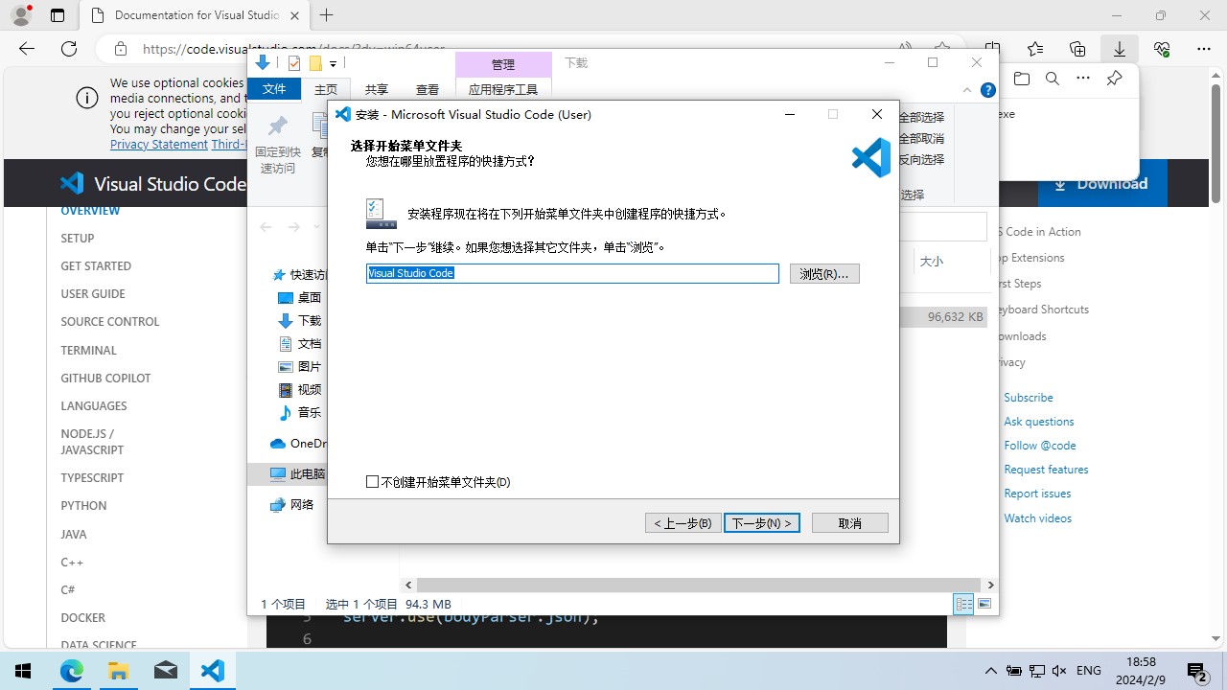Click the Edge browser back arrow

[27, 49]
